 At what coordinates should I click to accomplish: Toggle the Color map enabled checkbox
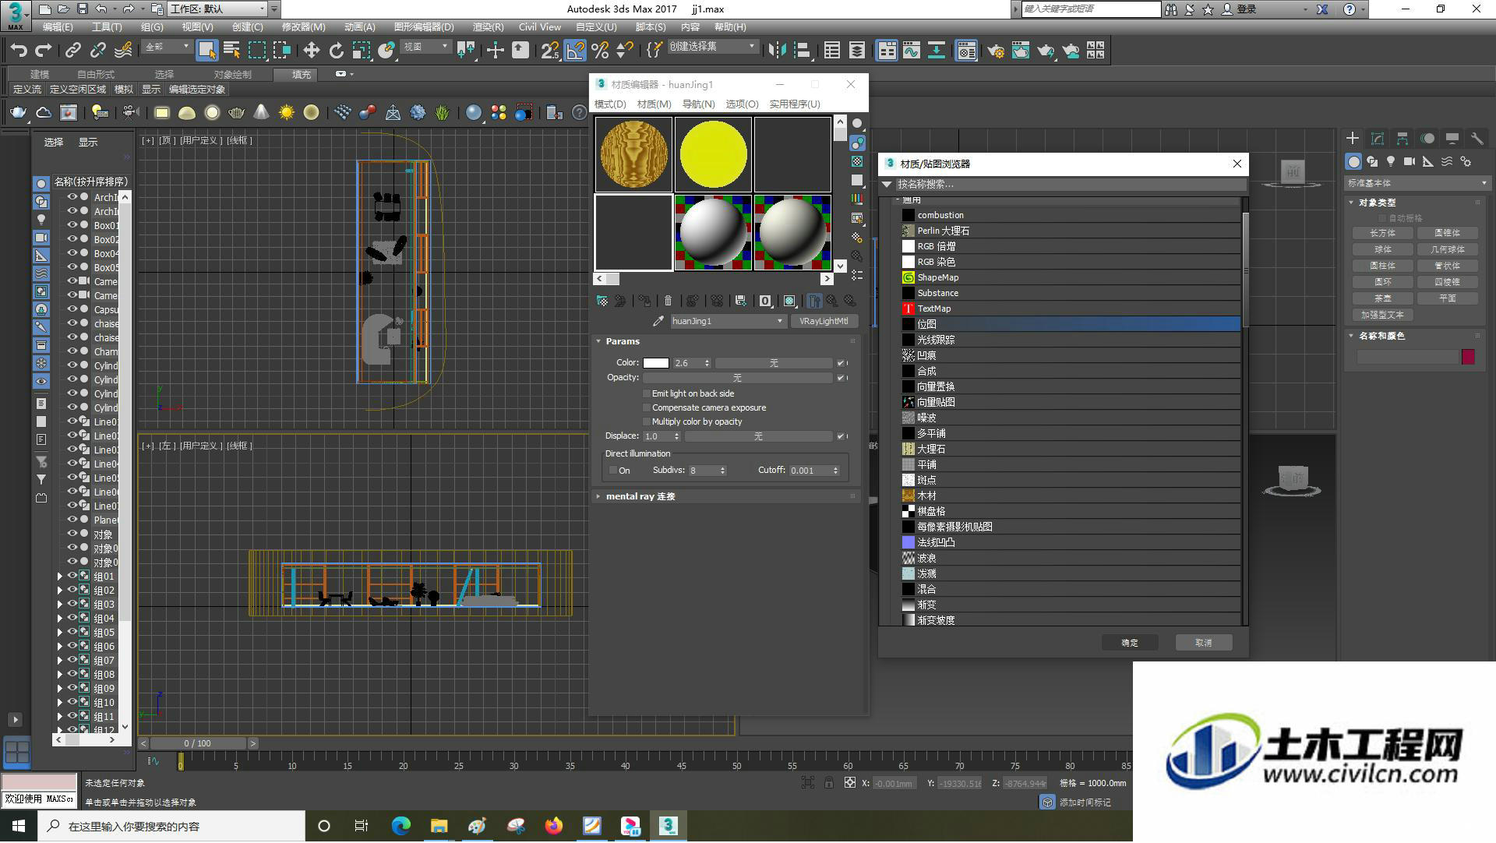pos(840,363)
